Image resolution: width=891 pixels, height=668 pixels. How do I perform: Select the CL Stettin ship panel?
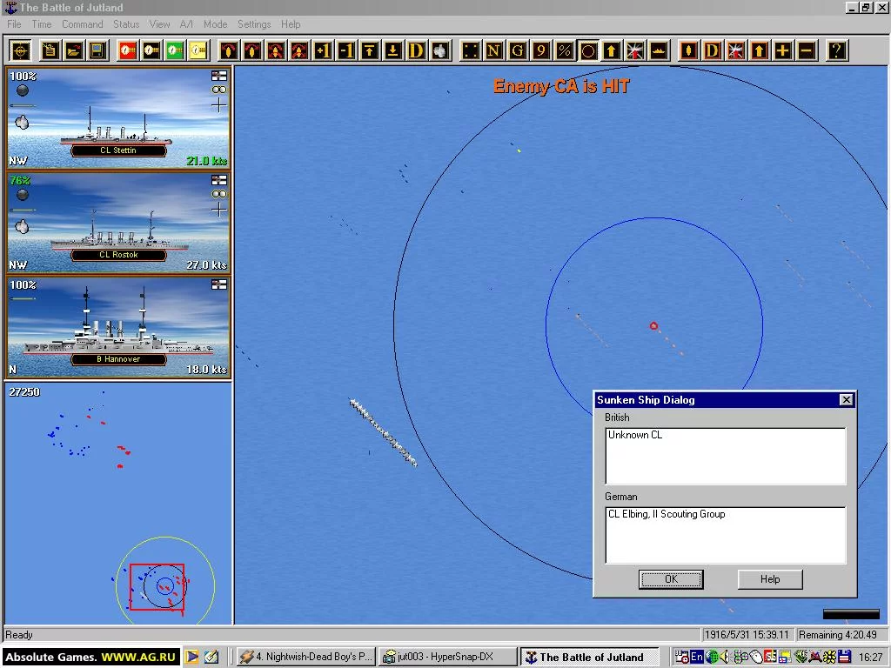pyautogui.click(x=118, y=117)
